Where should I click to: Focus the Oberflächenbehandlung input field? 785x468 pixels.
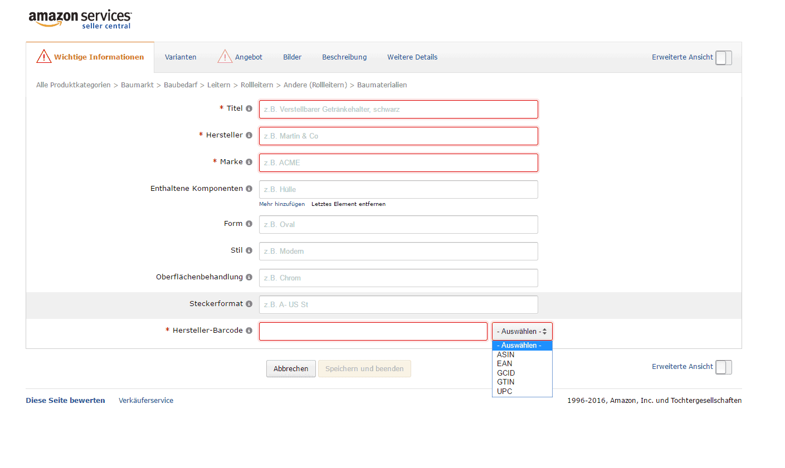tap(398, 278)
